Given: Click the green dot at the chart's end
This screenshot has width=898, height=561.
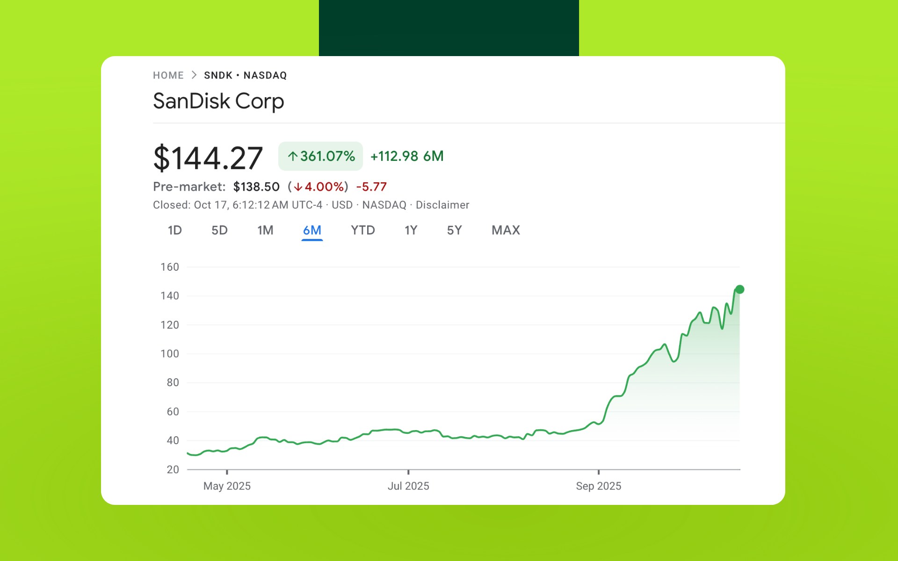Looking at the screenshot, I should [739, 289].
